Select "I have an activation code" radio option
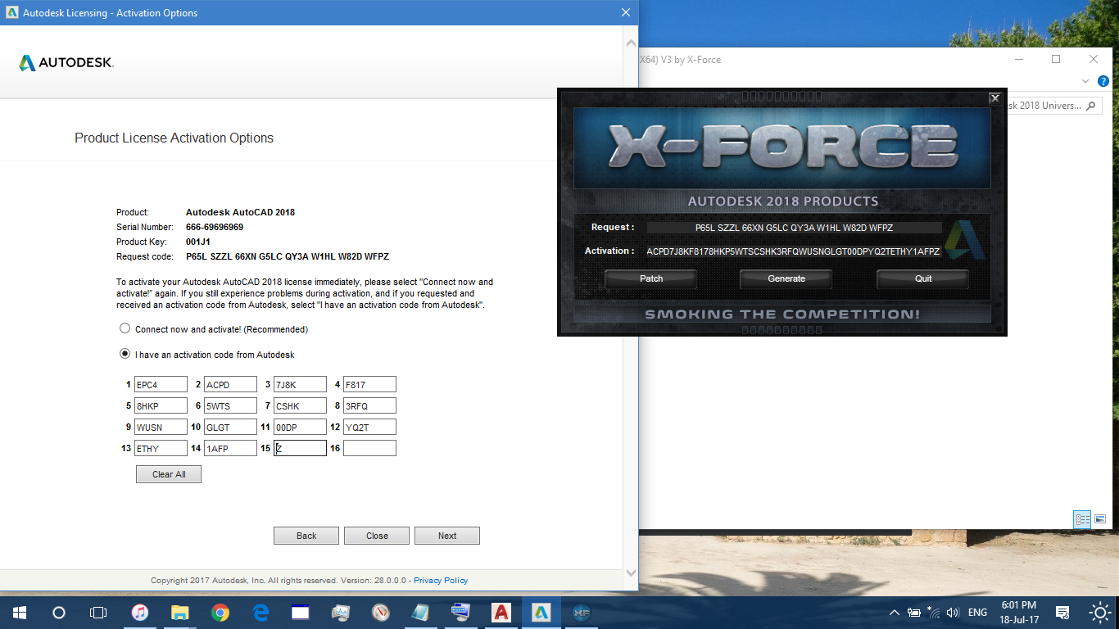1119x629 pixels. pyautogui.click(x=125, y=354)
